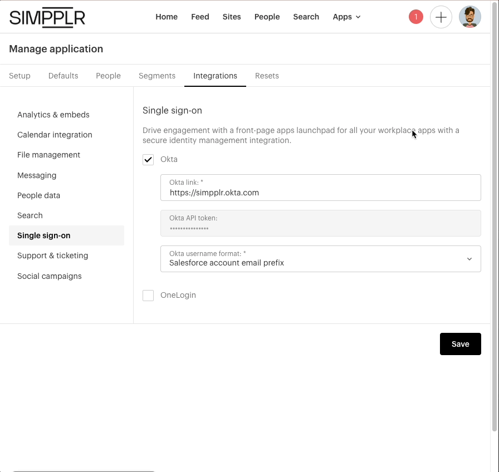The image size is (499, 472).
Task: Click the Okta API token field
Action: [320, 223]
